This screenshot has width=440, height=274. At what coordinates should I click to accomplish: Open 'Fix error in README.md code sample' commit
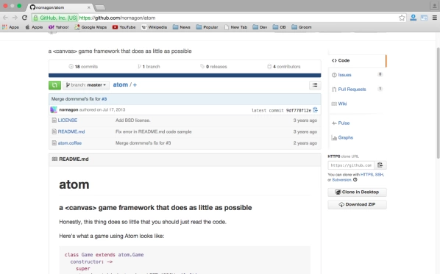pos(154,131)
